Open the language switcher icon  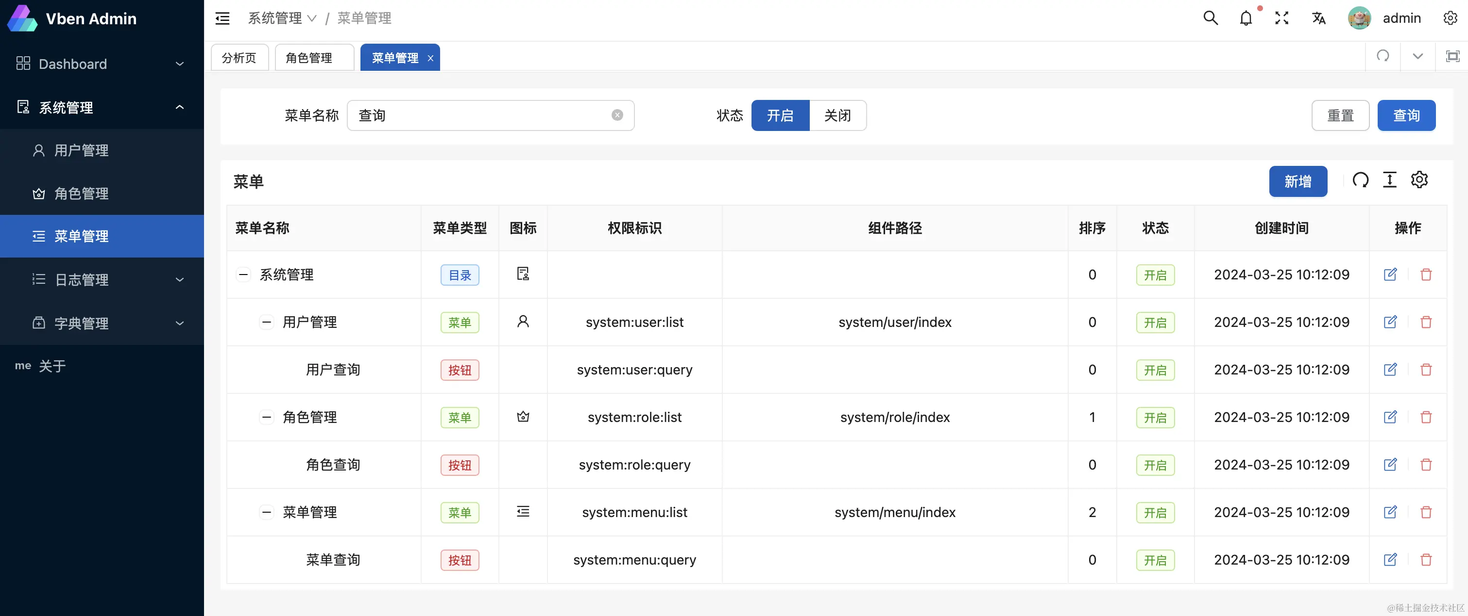pyautogui.click(x=1318, y=18)
